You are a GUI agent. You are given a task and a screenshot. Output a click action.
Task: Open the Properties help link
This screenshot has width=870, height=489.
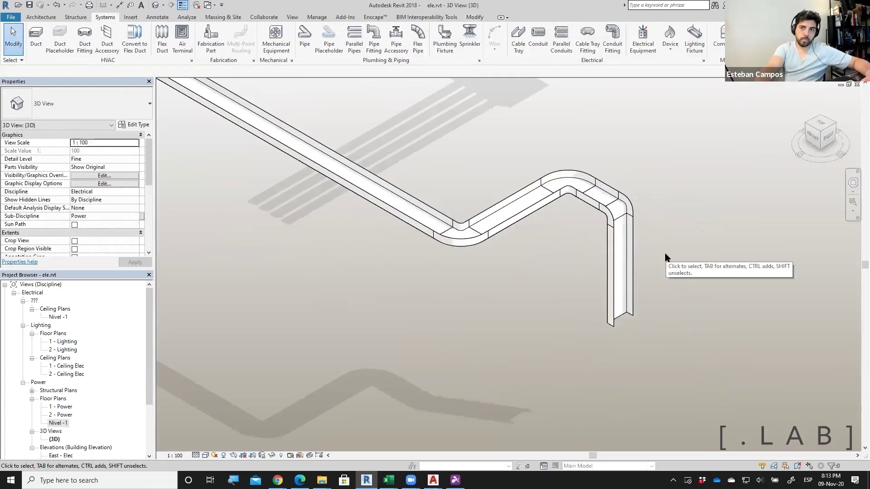(19, 262)
